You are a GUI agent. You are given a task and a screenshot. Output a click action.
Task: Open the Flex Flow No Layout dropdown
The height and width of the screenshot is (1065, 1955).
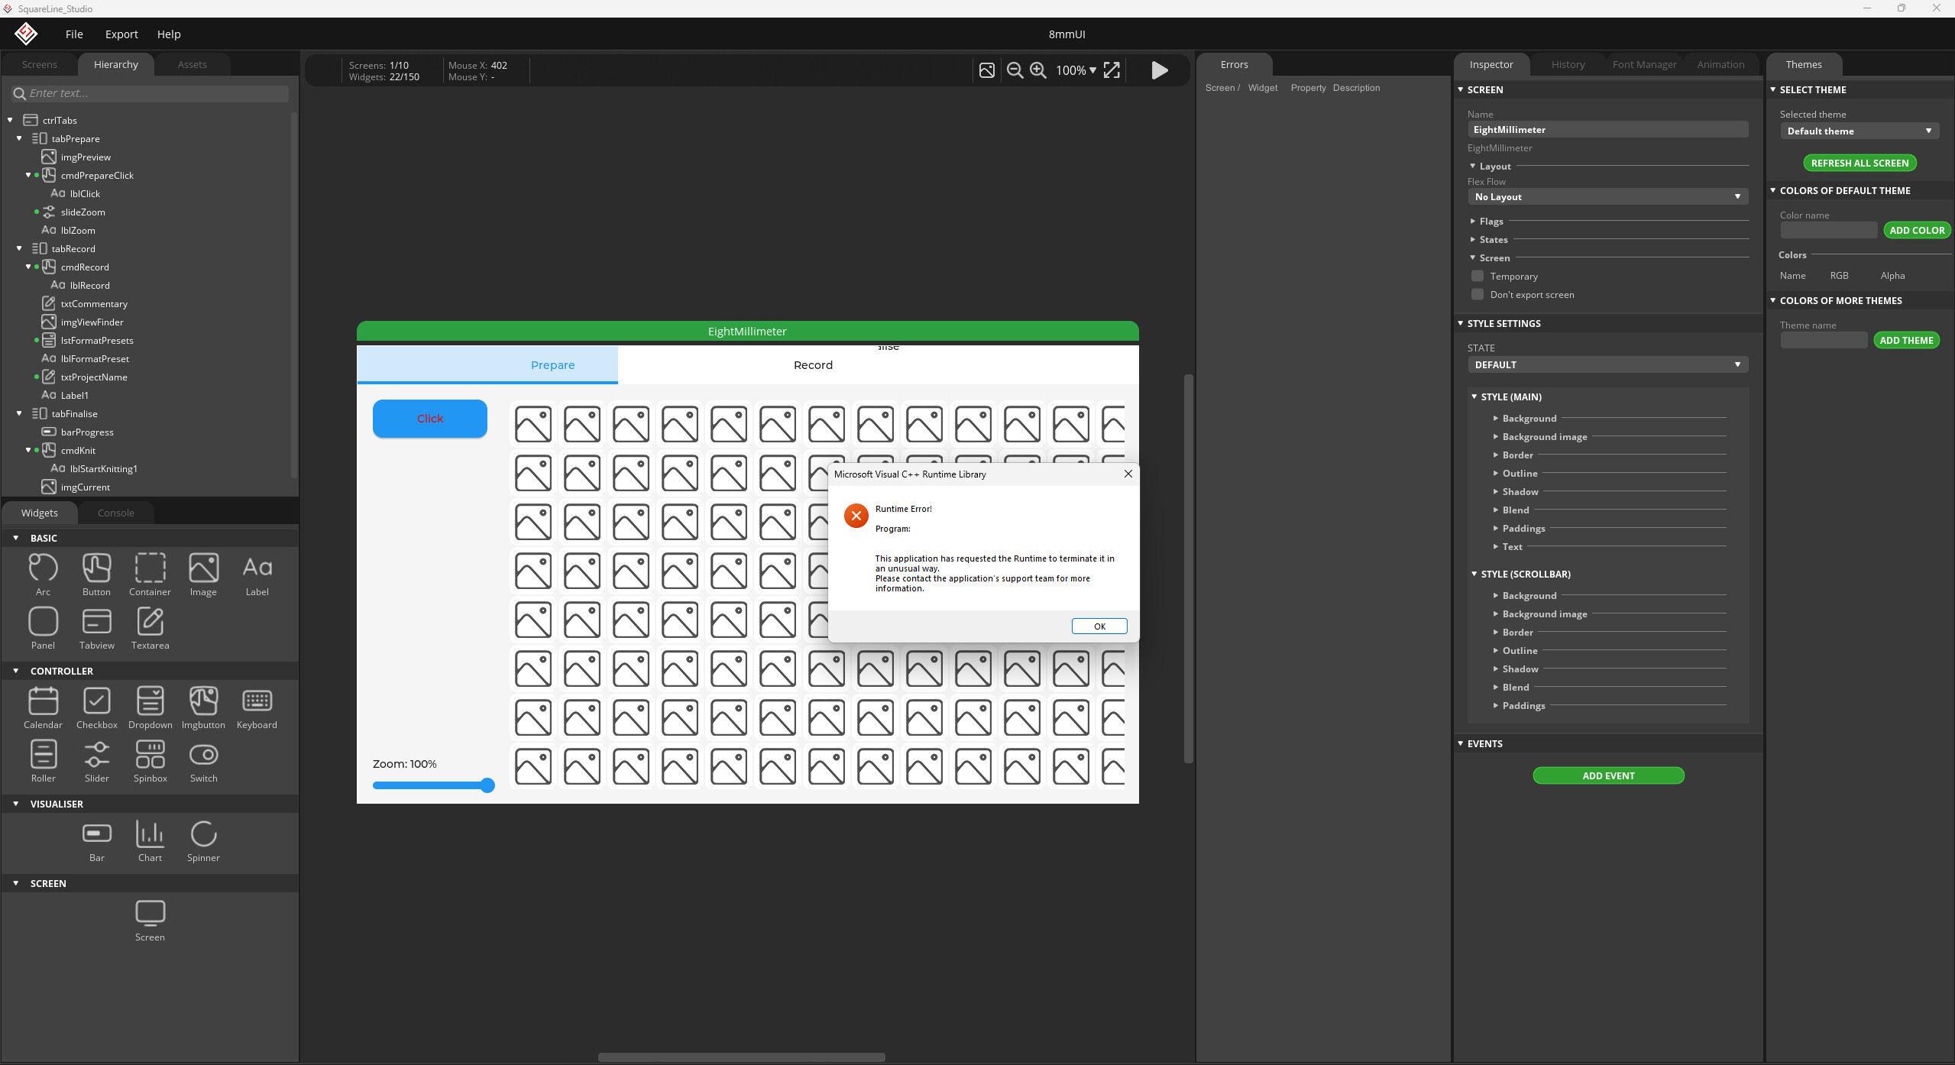click(1607, 197)
